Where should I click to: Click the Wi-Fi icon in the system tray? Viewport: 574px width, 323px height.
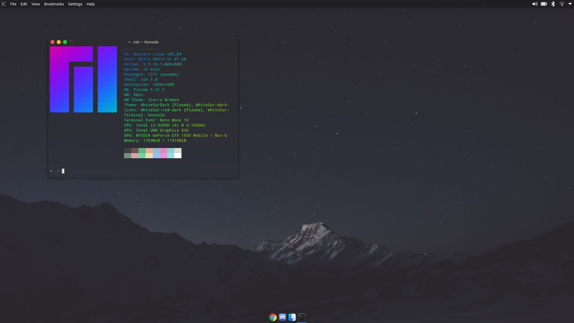(563, 4)
